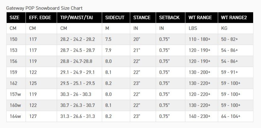Select the 164w size cell

(16, 116)
